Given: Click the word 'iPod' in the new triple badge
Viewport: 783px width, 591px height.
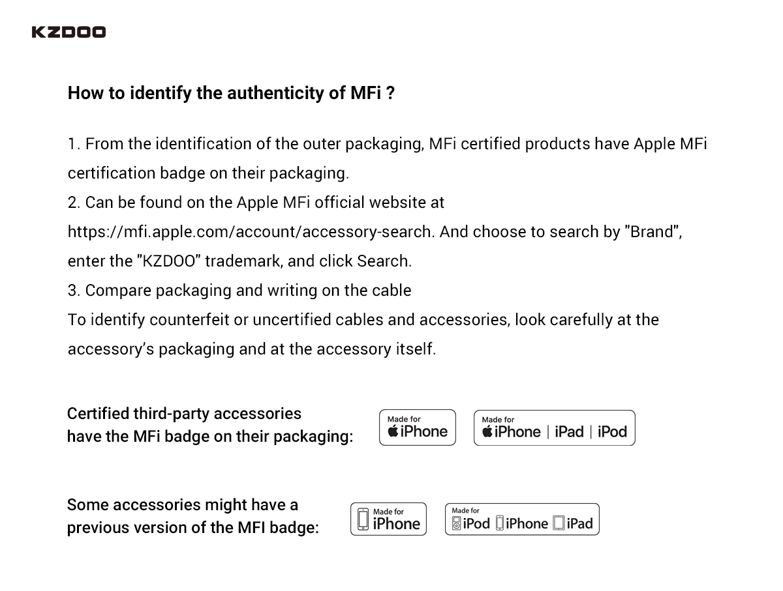Looking at the screenshot, I should tap(612, 431).
